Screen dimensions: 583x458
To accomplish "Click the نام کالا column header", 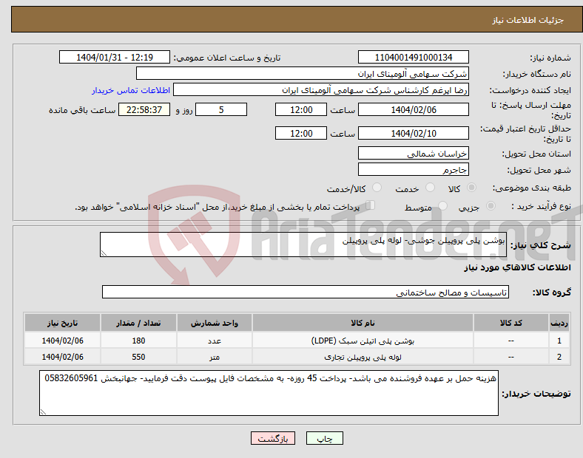I will [363, 323].
